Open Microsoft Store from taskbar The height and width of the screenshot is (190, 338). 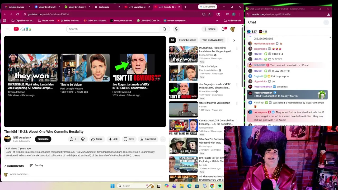[x=197, y=186]
